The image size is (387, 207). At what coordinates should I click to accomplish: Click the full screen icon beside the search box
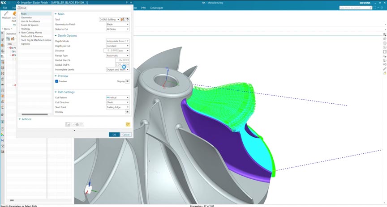click(x=375, y=8)
